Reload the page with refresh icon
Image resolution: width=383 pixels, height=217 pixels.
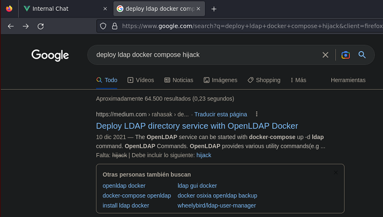pos(40,26)
